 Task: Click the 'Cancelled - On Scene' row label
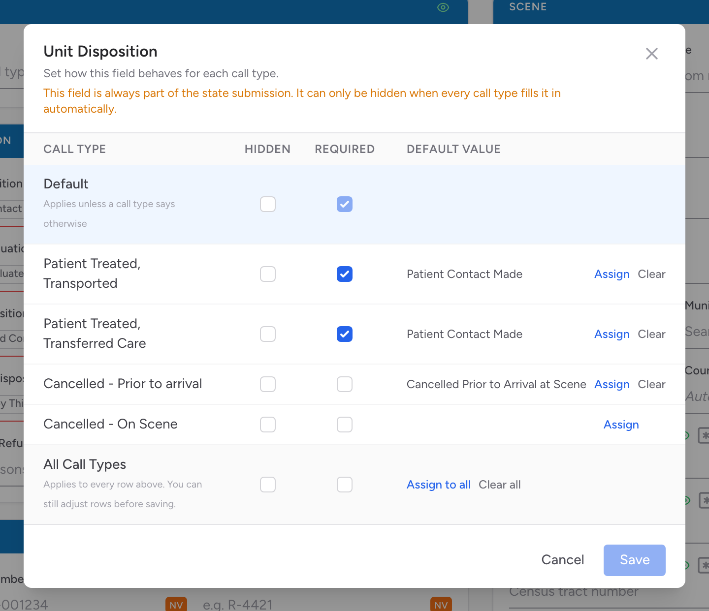coord(110,424)
